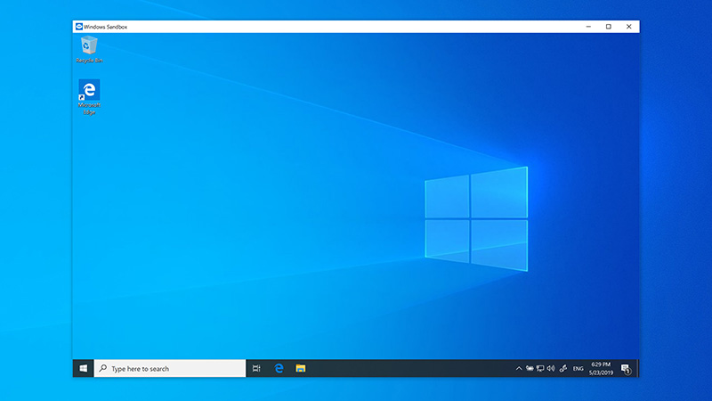
Task: Expand the hidden system tray icons
Action: click(x=519, y=368)
